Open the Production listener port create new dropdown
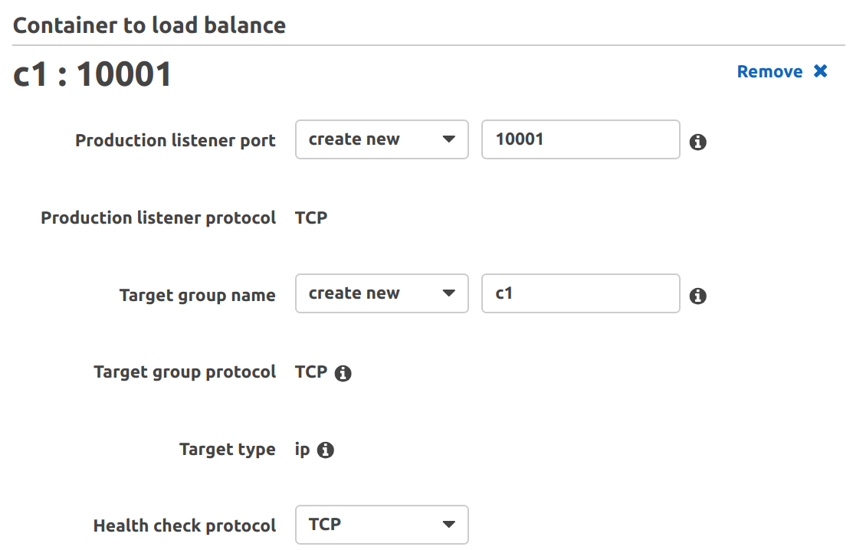This screenshot has height=550, width=853. pos(382,139)
